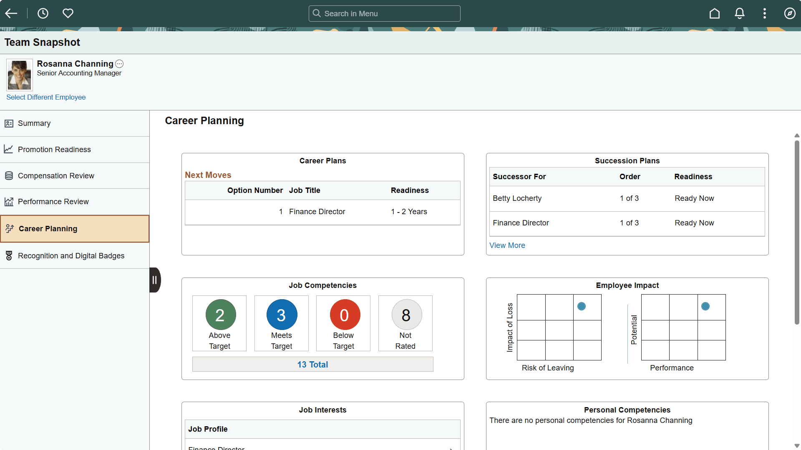The image size is (801, 450).
Task: Open Compensation Review tab
Action: (x=75, y=176)
